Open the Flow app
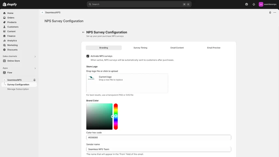This screenshot has width=279, height=157. (10, 73)
